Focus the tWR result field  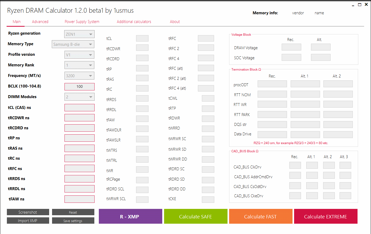(x=142, y=169)
